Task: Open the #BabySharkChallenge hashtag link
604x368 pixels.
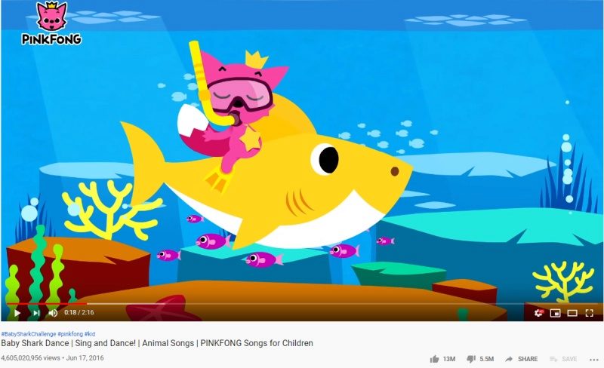Action: [29, 334]
